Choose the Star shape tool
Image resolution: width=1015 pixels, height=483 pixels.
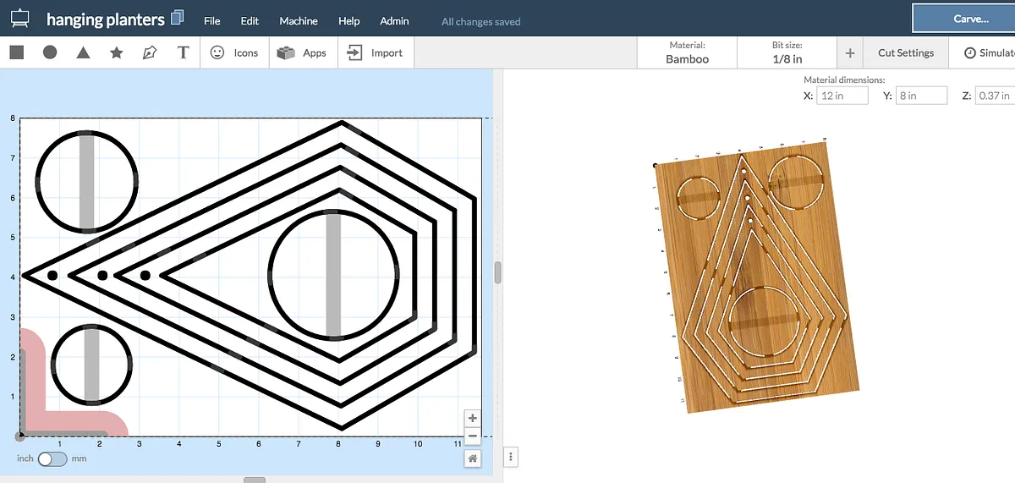click(117, 52)
